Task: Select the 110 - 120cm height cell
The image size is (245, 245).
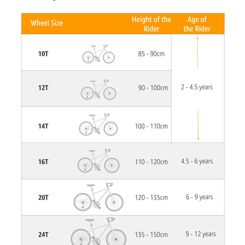Action: (151, 162)
